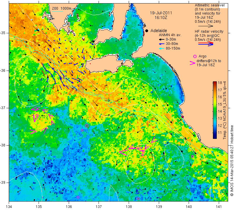Viewport: 234px width, 210px height.
Task: Click the drifters@12h to legend text
Action: coord(209,61)
